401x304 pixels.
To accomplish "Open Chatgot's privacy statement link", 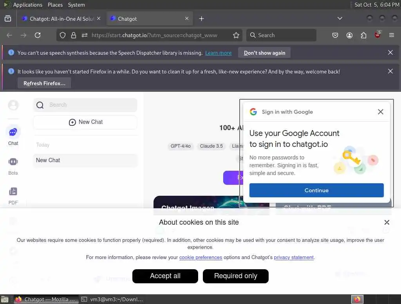I will [294, 257].
